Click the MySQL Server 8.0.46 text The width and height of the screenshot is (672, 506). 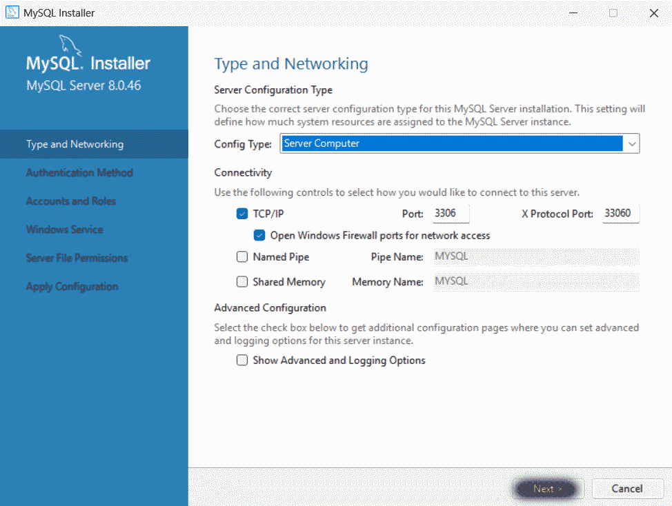click(83, 85)
